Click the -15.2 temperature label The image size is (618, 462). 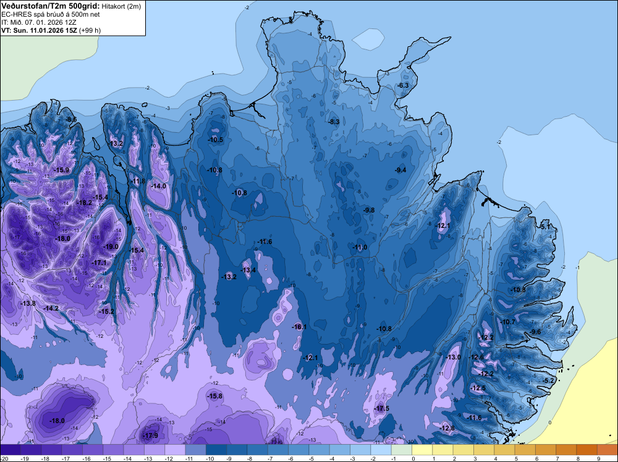(x=106, y=311)
